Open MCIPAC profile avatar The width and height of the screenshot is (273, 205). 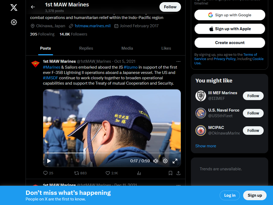coord(200,130)
